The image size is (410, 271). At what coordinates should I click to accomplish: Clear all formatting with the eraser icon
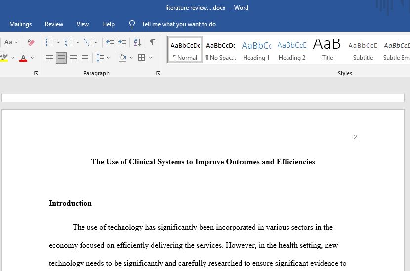(31, 42)
